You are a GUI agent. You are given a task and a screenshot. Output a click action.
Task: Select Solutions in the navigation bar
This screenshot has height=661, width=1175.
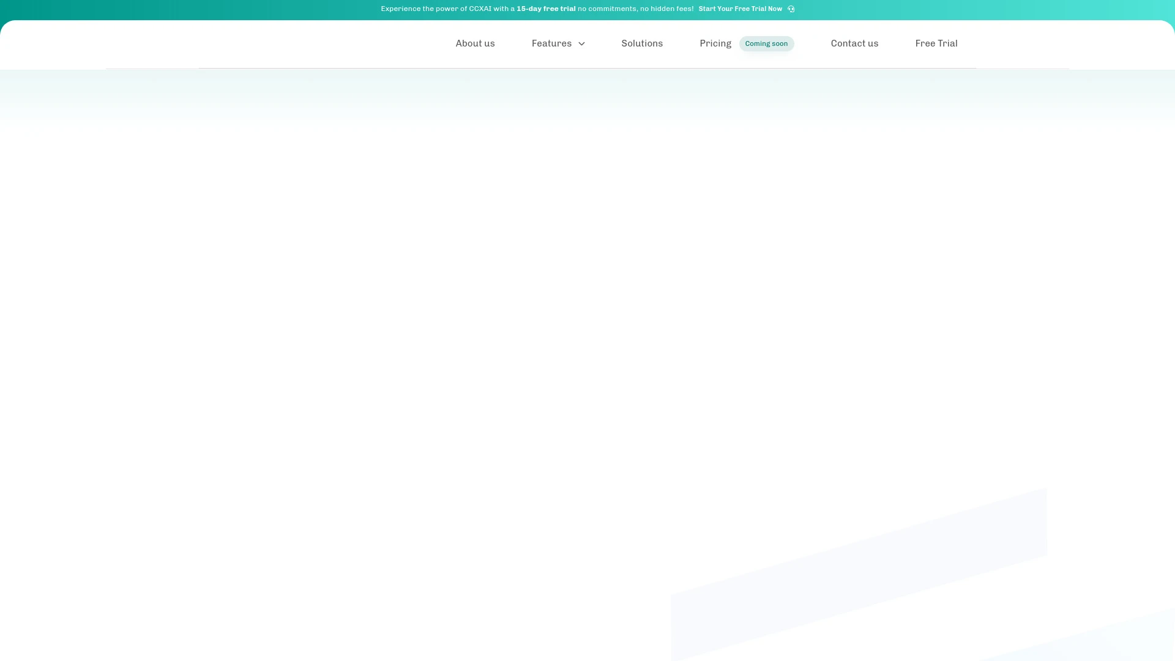pos(642,43)
